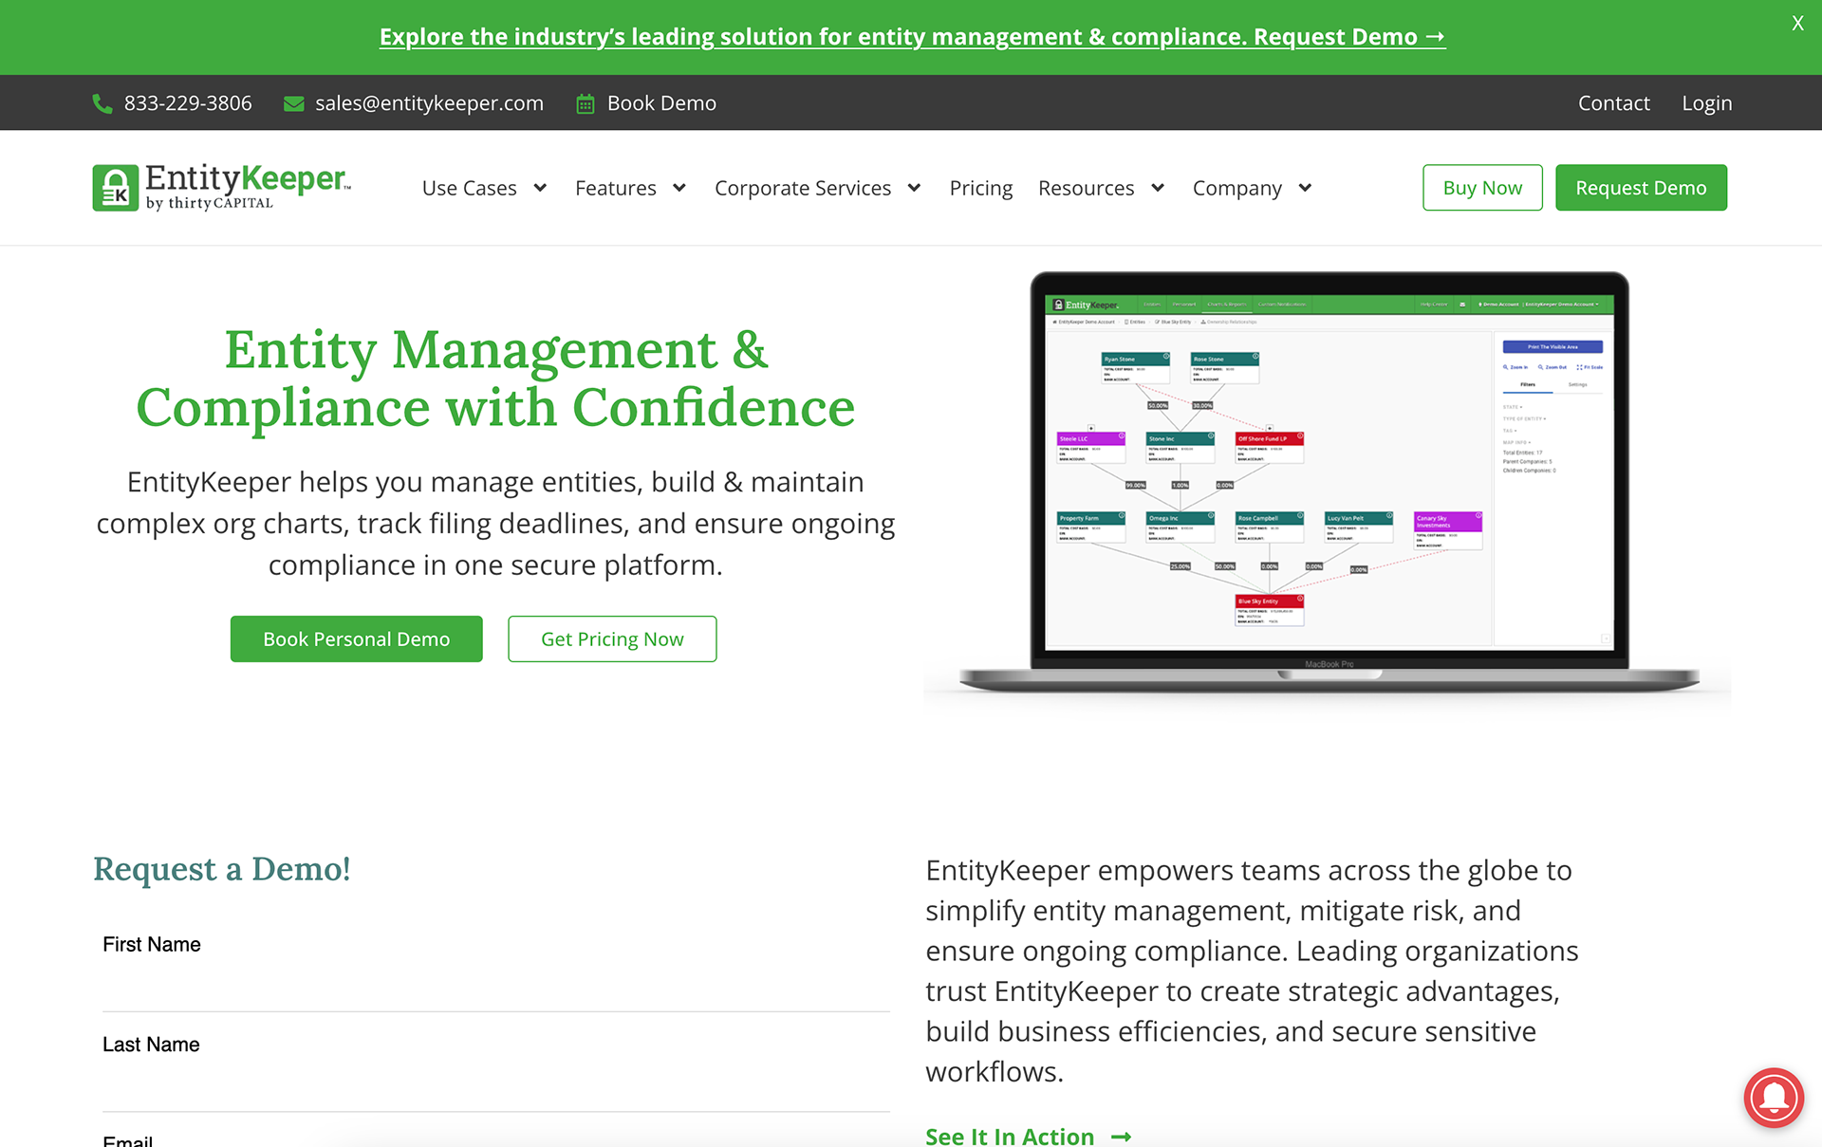Click the First Name input field
Screen dimensions: 1822x1147
(495, 987)
